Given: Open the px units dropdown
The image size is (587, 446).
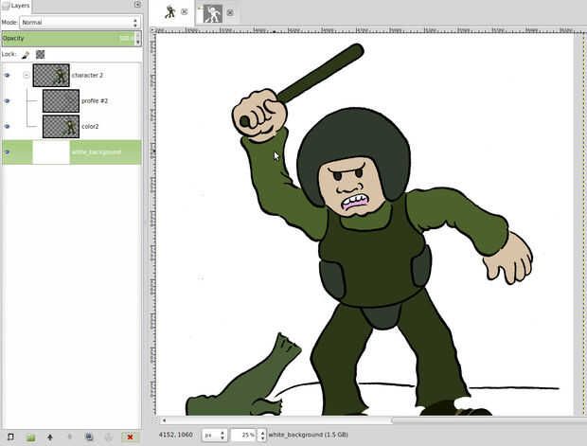Looking at the screenshot, I should pos(213,435).
